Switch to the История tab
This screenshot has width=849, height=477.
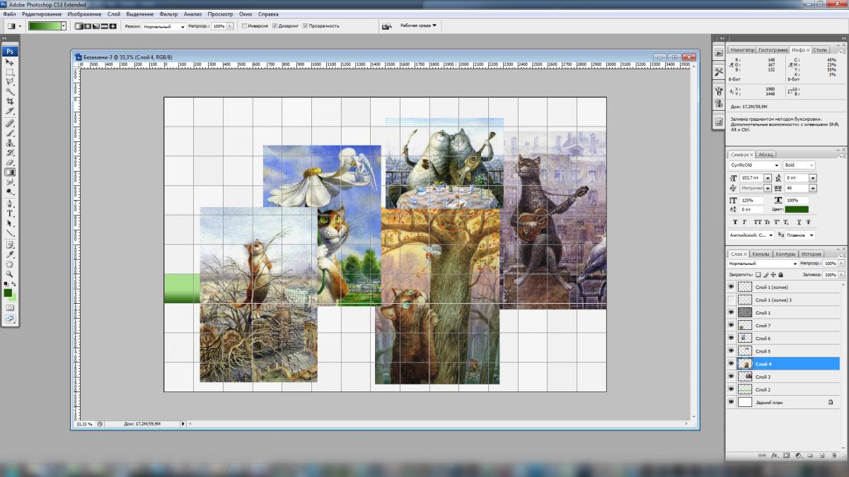[x=811, y=254]
